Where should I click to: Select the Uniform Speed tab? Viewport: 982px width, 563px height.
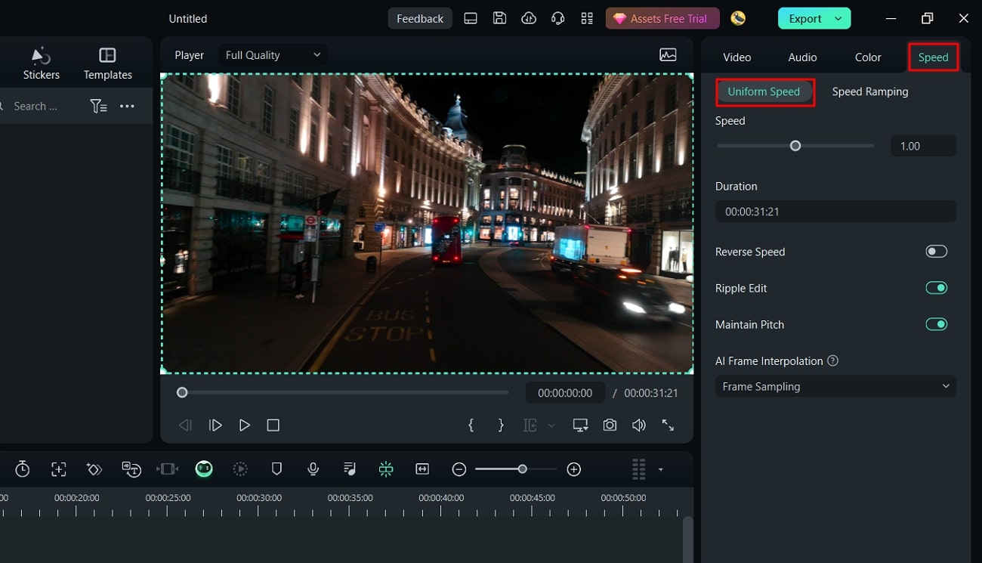(764, 91)
